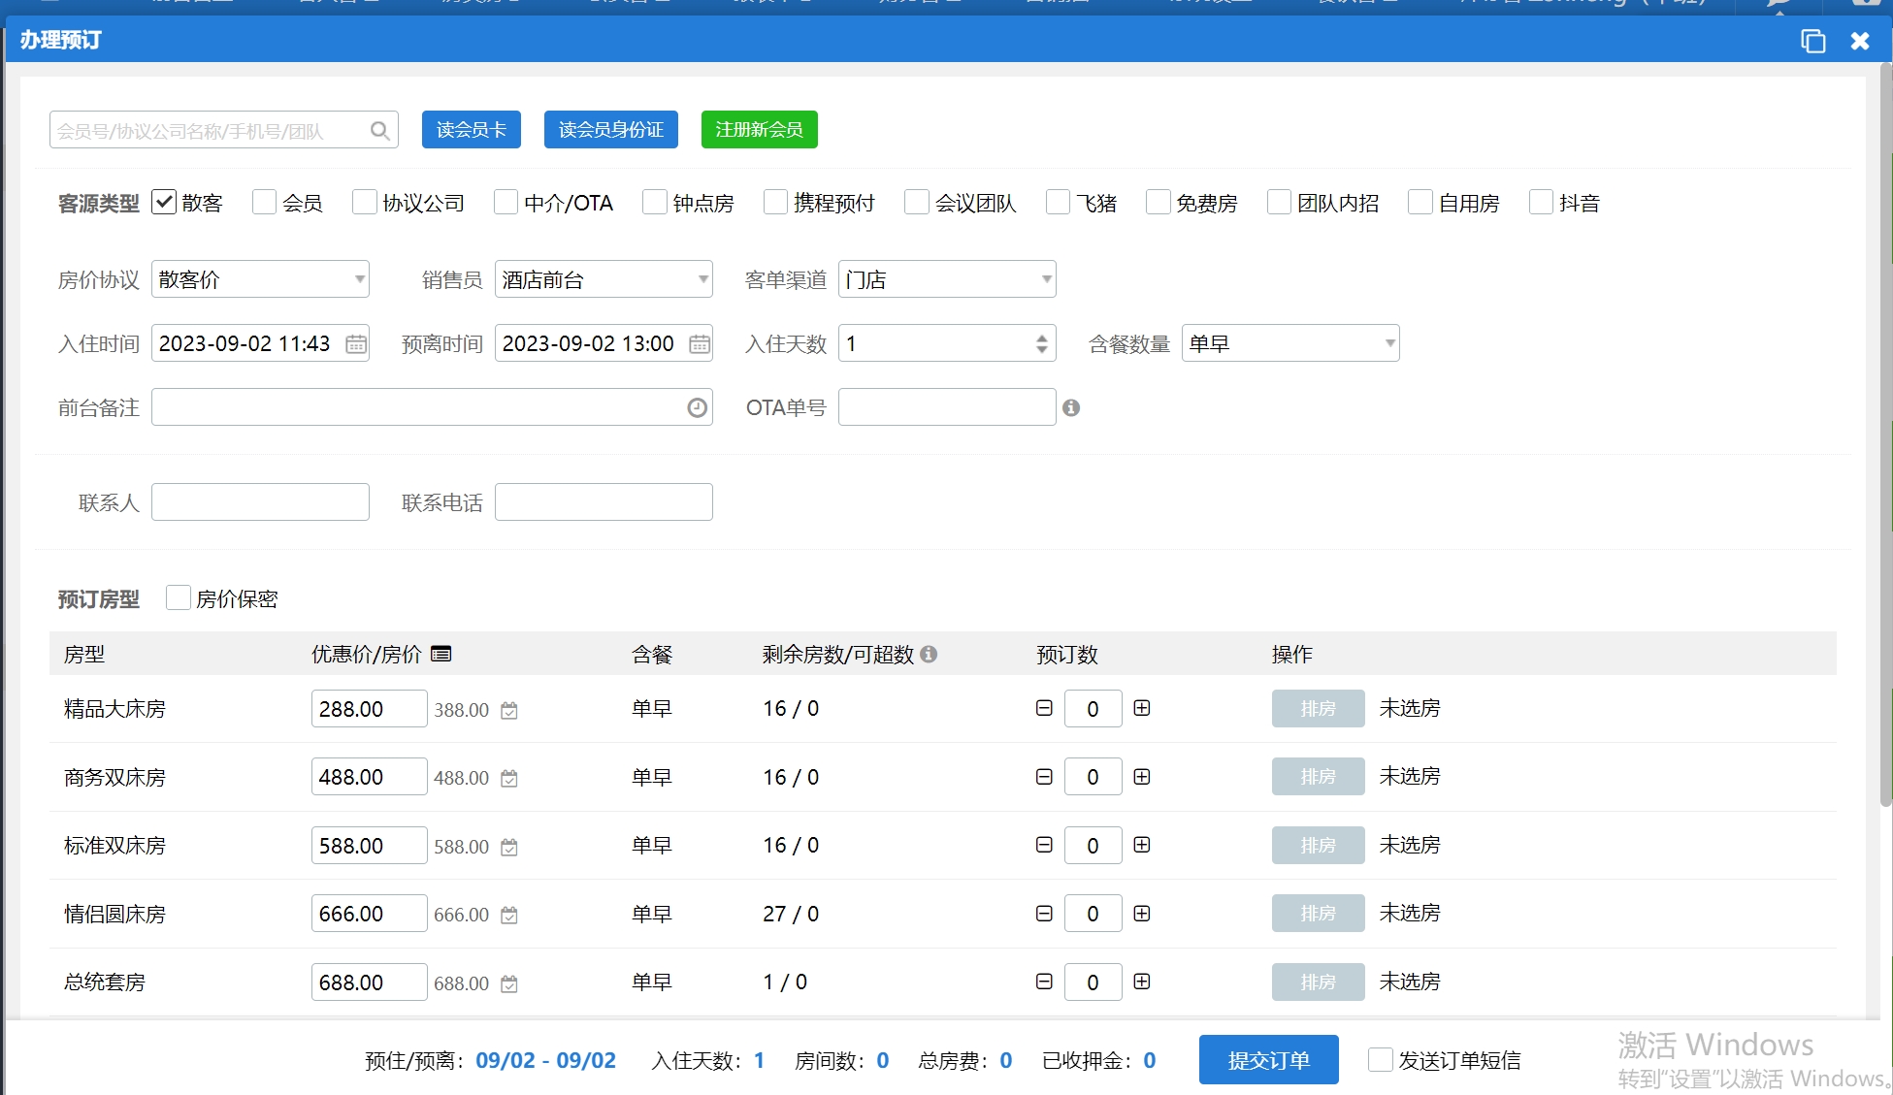This screenshot has height=1095, width=1893.
Task: Click the OTA单号 input field
Action: pos(947,407)
